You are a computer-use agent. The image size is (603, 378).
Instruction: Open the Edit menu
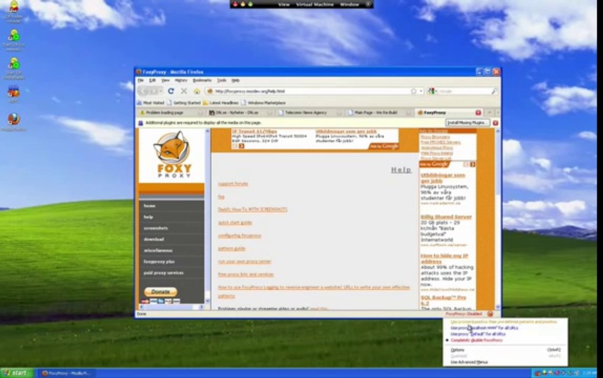click(x=152, y=80)
